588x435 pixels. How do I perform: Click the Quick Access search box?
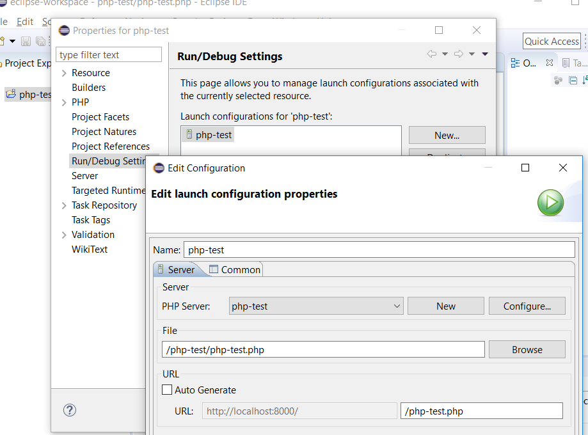click(x=552, y=41)
